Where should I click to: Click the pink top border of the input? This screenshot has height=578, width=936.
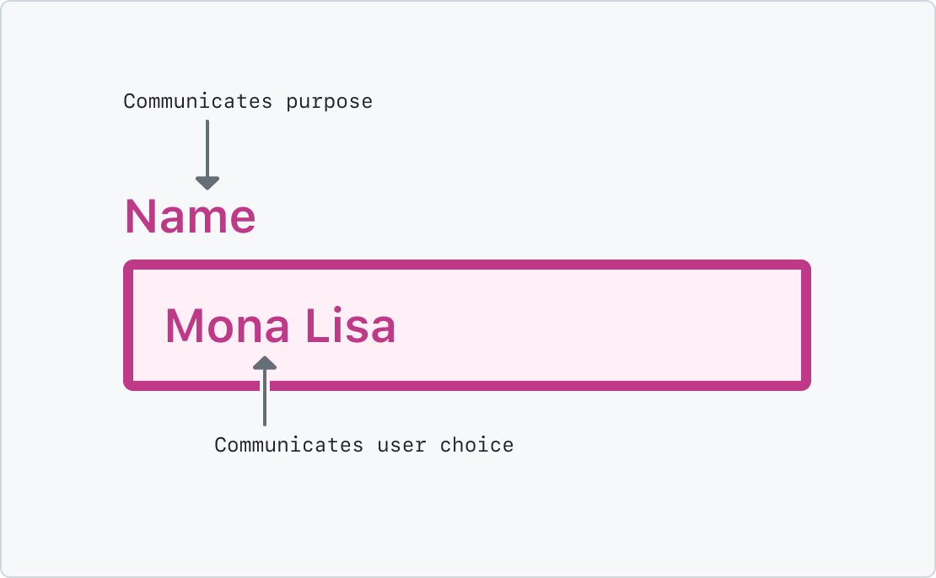point(467,265)
